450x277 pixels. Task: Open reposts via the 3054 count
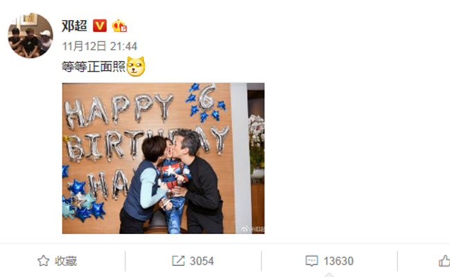201,261
